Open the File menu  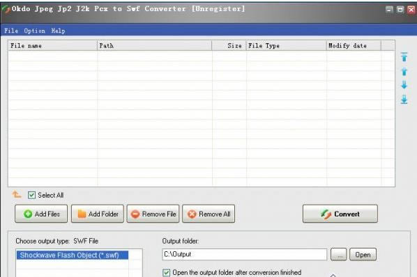11,31
